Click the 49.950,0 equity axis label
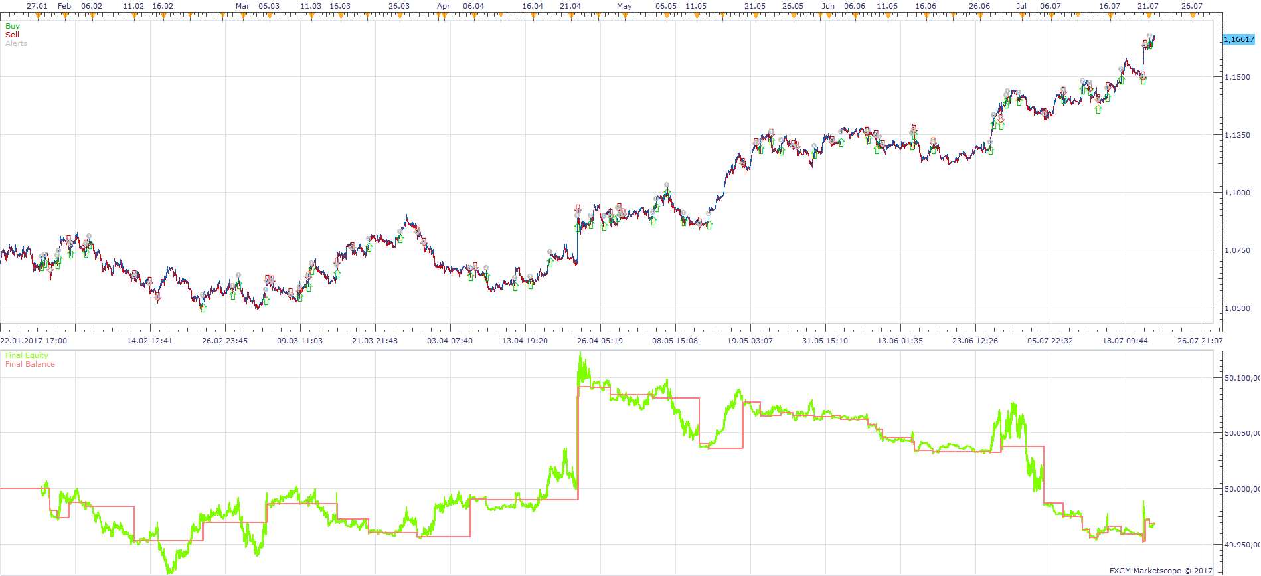This screenshot has width=1261, height=576. 1242,545
